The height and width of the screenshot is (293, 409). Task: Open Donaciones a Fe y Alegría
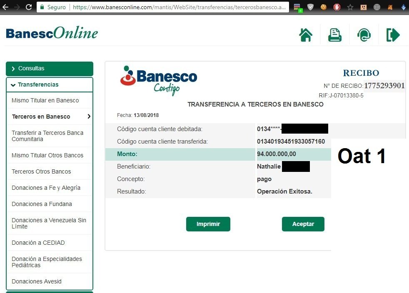46,188
